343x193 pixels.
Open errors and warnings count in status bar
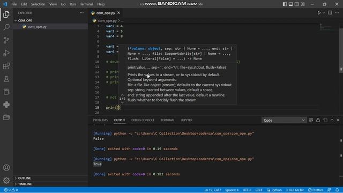(11, 190)
